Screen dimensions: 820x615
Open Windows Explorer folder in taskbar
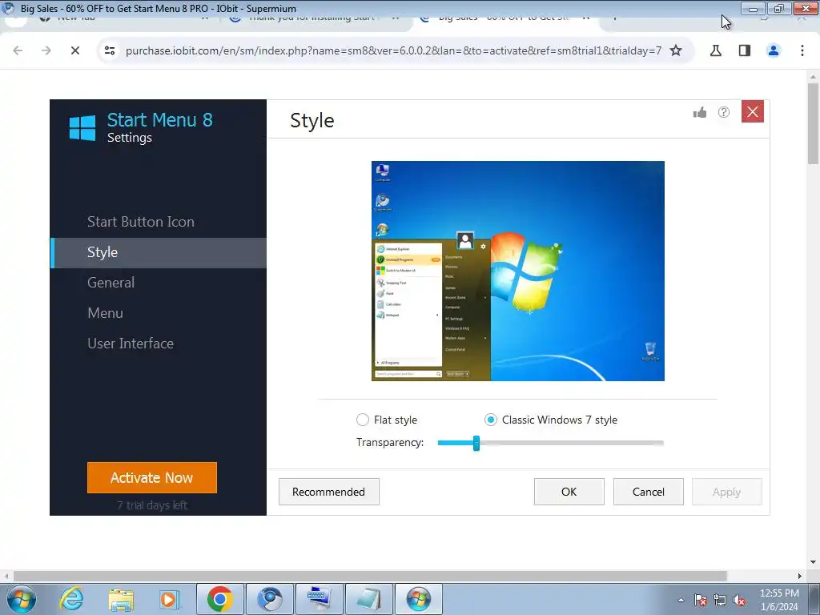click(122, 599)
